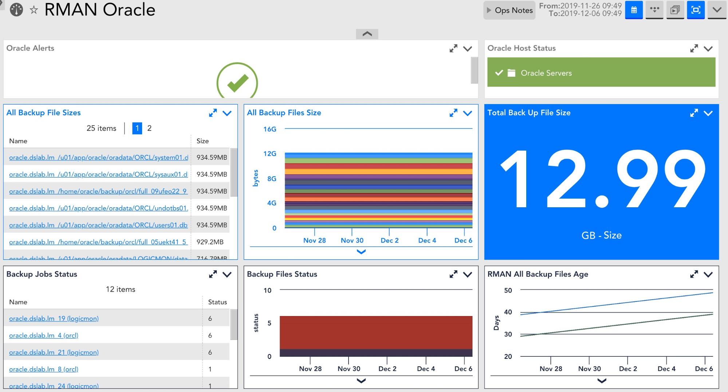
Task: Show legend under All Backup Files Size graph
Action: tap(361, 252)
